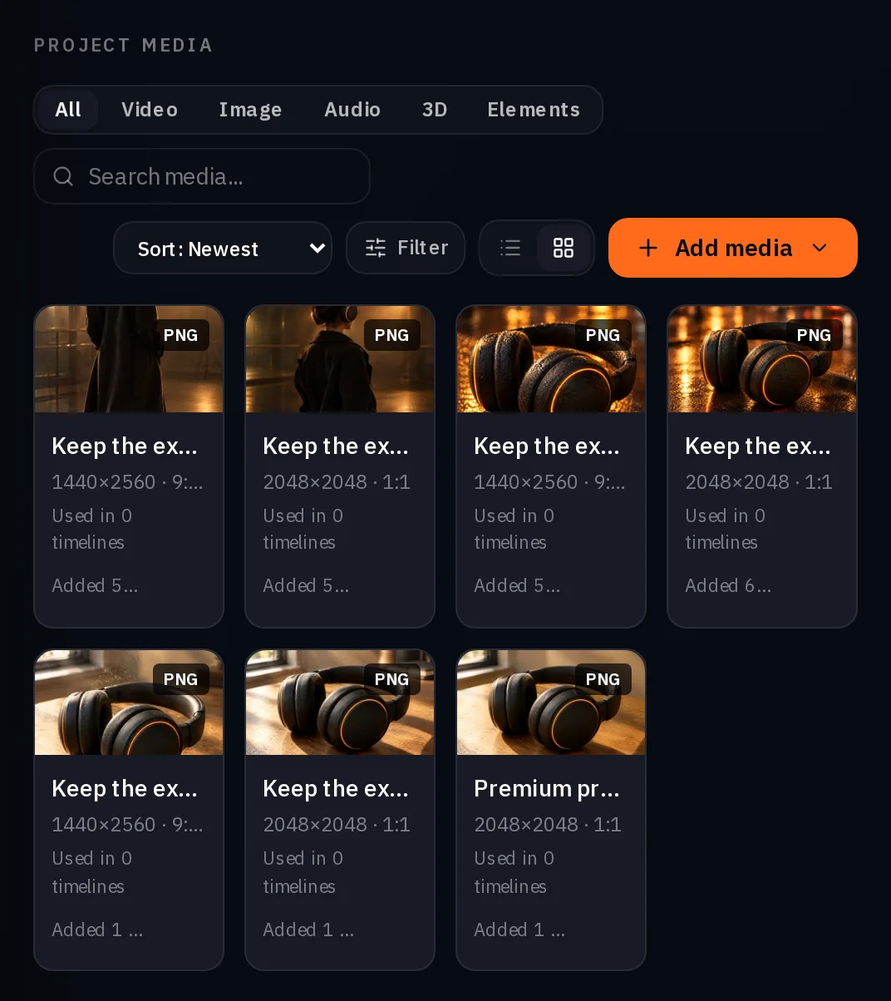
Task: Open first-row wet street headphones 2048×2048 thumbnail
Action: [x=762, y=359]
